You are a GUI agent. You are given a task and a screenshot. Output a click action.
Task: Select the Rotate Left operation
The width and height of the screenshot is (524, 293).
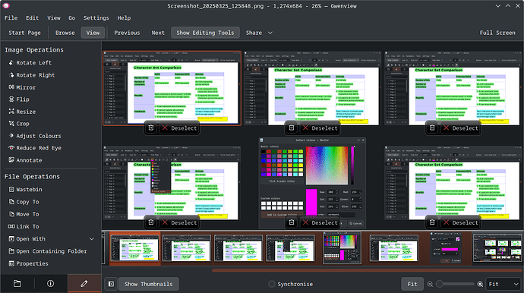pyautogui.click(x=30, y=63)
